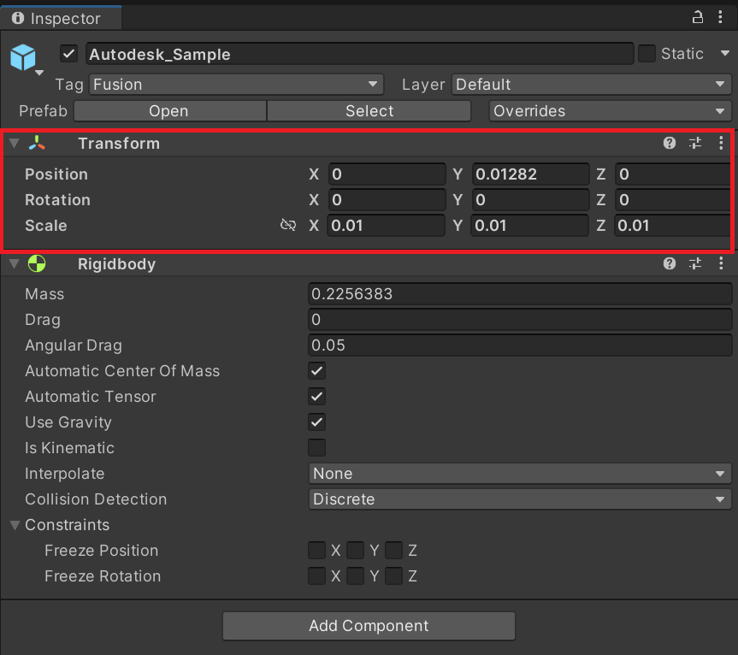
Task: Click the Add Component button
Action: point(369,626)
